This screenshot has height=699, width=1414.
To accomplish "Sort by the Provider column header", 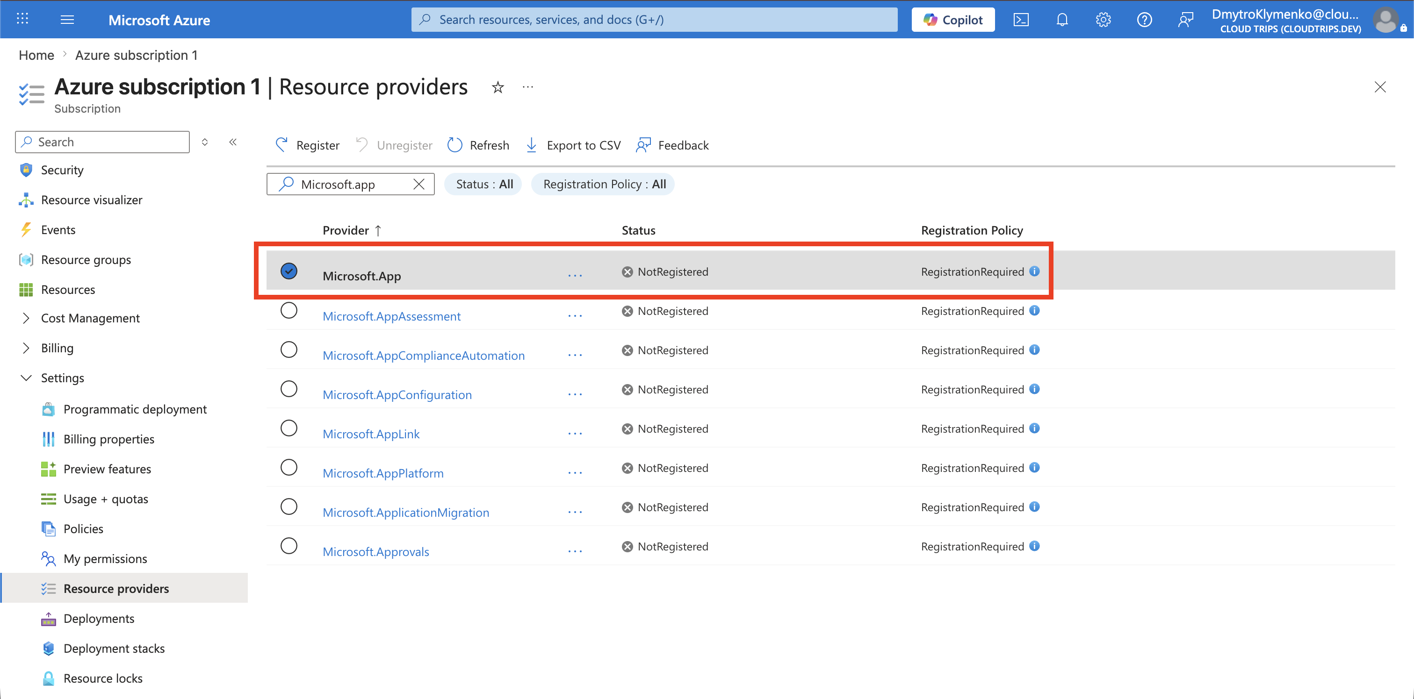I will coord(352,230).
